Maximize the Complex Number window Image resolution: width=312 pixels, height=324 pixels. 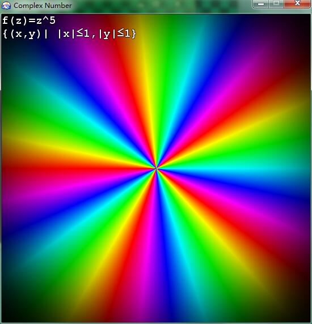276,3
